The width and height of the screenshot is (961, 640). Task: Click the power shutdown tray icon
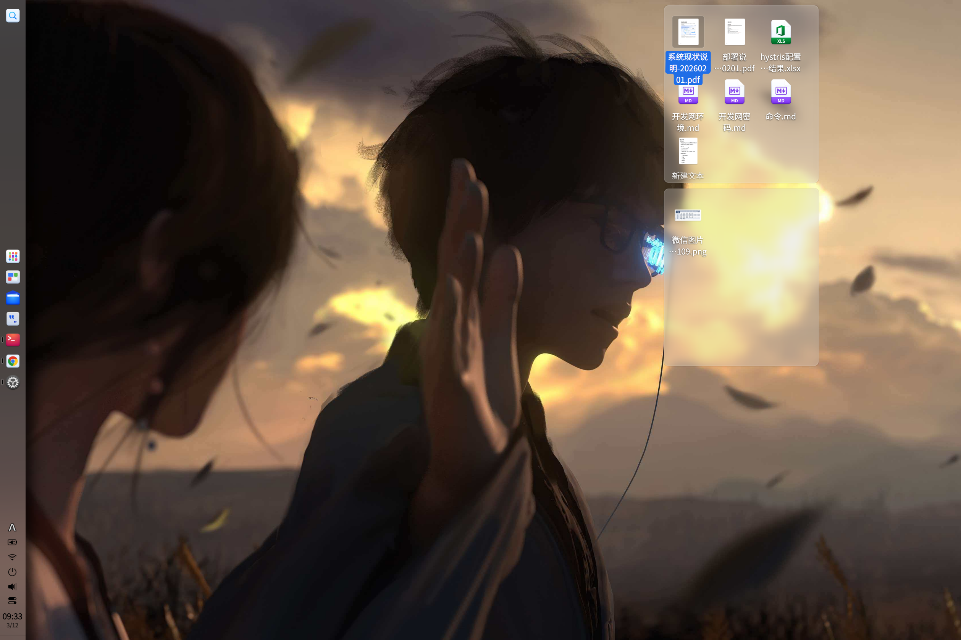(12, 572)
